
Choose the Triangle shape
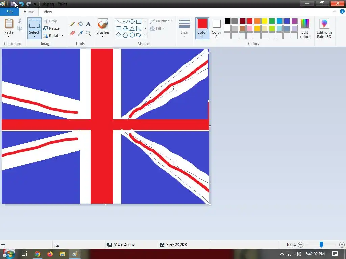click(132, 28)
